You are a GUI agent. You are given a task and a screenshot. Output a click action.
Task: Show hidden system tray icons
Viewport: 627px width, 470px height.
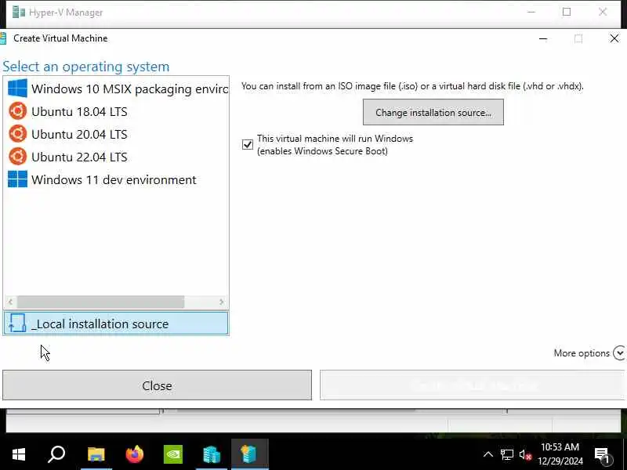(488, 454)
